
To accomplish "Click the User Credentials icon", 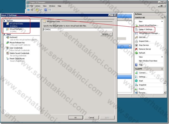I will coord(7,48).
